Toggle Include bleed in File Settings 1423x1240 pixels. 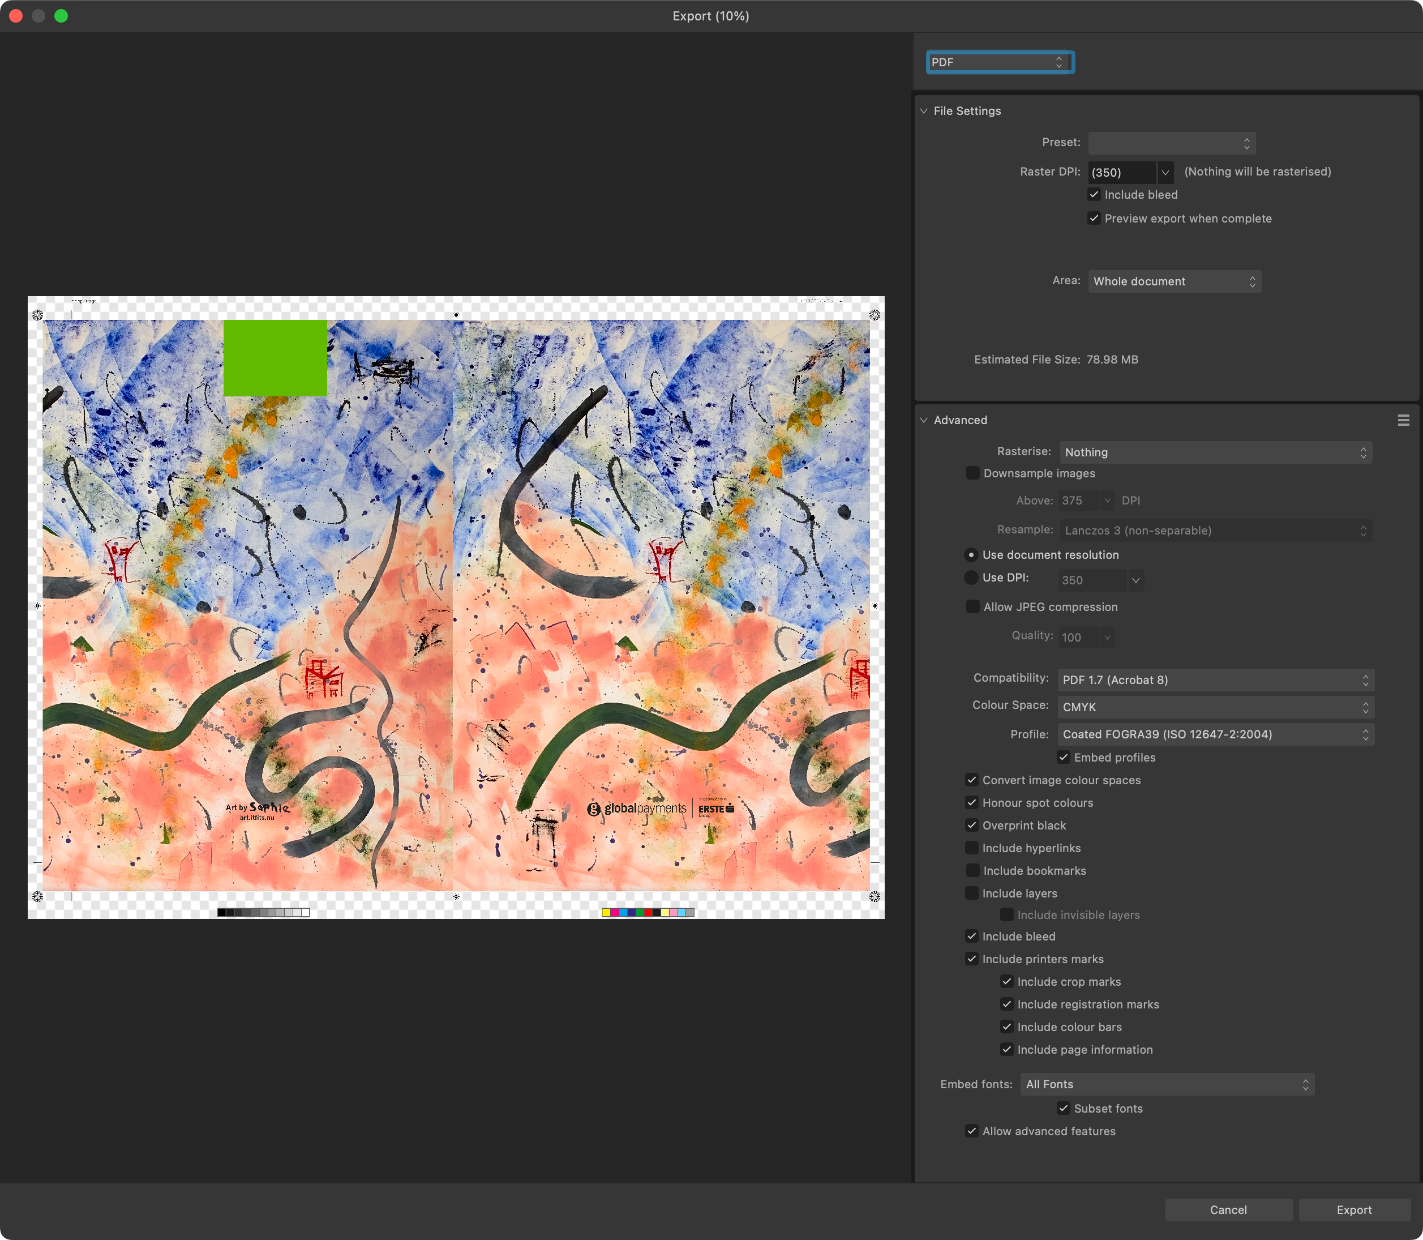click(x=1094, y=195)
